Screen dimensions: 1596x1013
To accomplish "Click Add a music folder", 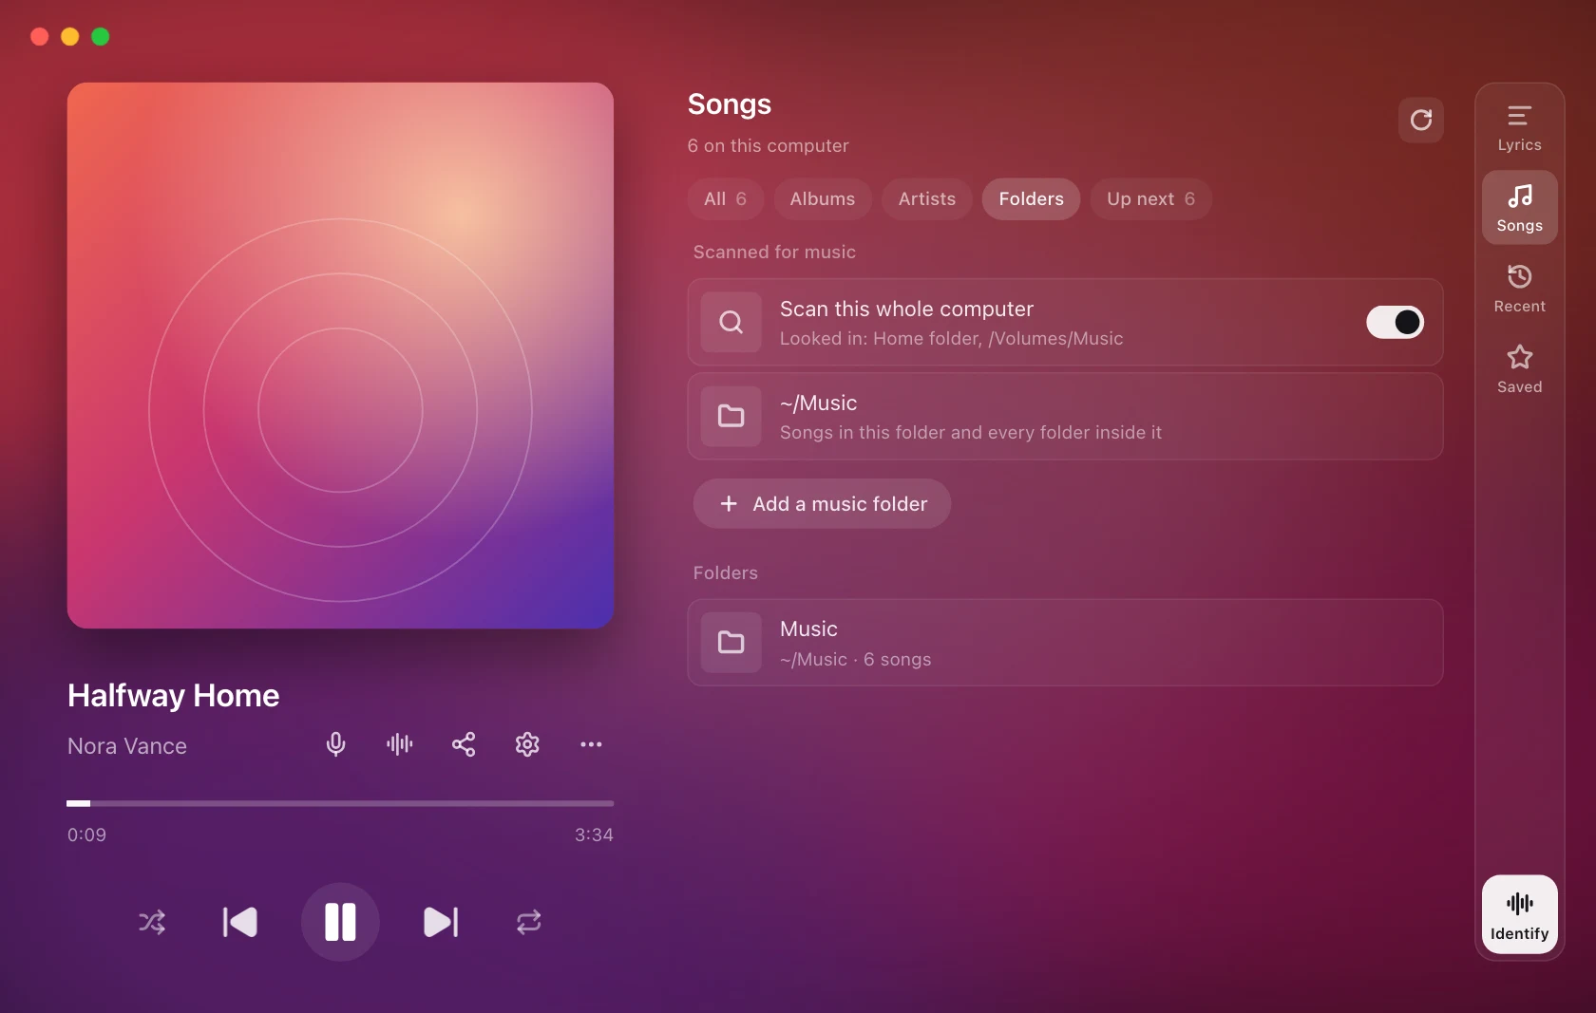I will coord(822,504).
